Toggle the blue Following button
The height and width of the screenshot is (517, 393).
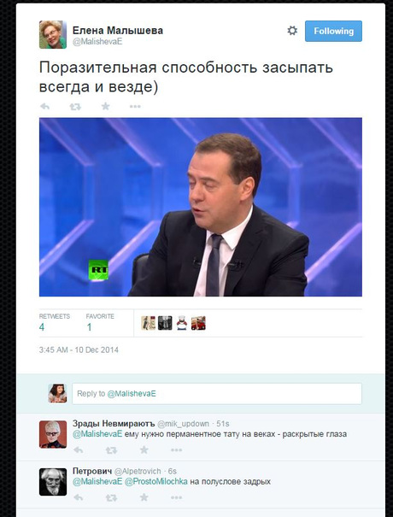333,31
